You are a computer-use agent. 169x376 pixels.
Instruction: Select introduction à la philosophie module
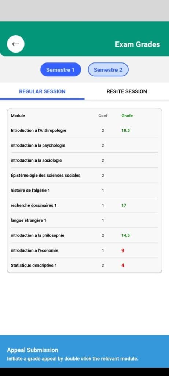point(84,235)
